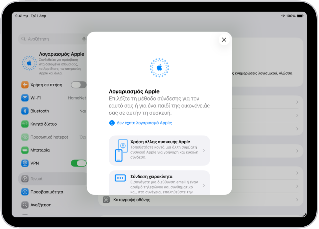Tap the screen recording camera icon

coord(106,200)
